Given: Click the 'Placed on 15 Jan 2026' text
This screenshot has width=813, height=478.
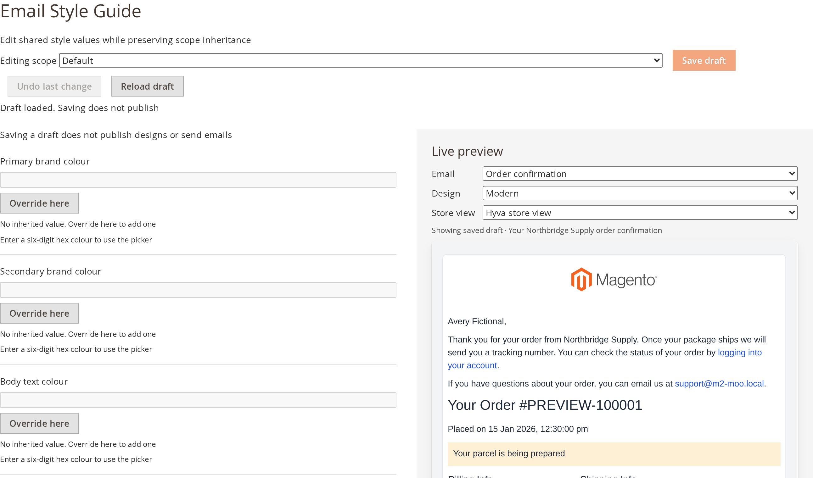Looking at the screenshot, I should 518,429.
